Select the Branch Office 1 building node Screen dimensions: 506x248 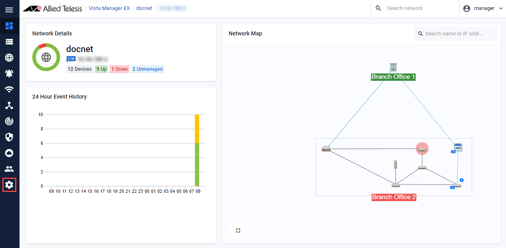[x=393, y=67]
